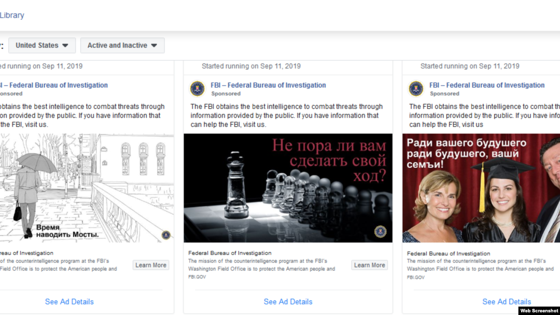Open the Active and Inactive filter dropdown
Image resolution: width=560 pixels, height=315 pixels.
pyautogui.click(x=122, y=45)
